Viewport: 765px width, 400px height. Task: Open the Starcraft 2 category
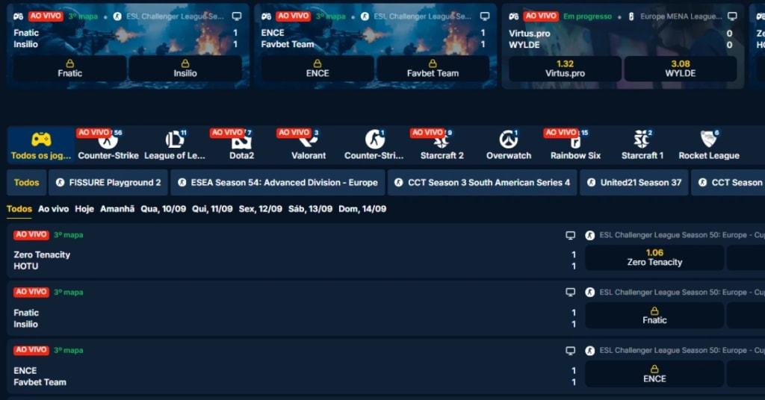pyautogui.click(x=442, y=146)
